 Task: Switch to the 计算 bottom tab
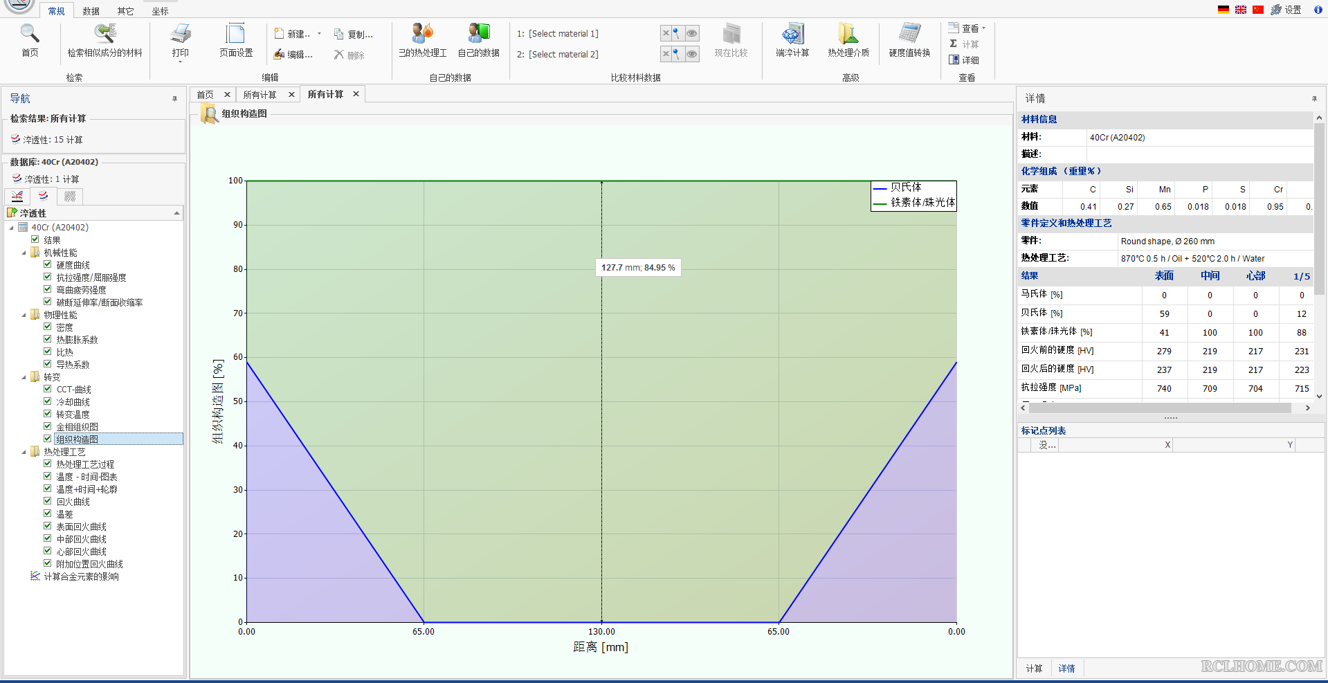pyautogui.click(x=1034, y=668)
